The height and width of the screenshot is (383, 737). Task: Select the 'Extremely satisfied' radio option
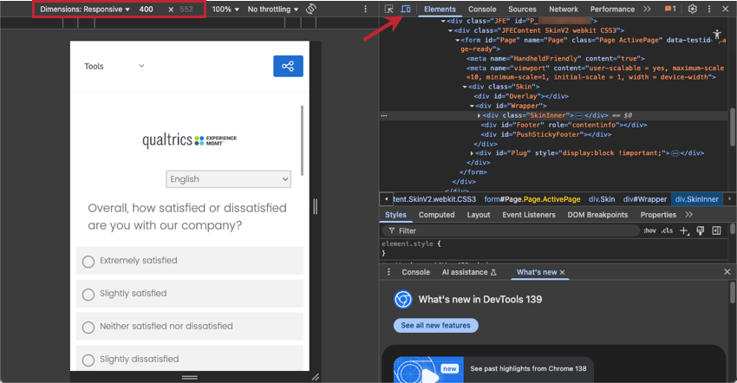pos(88,261)
